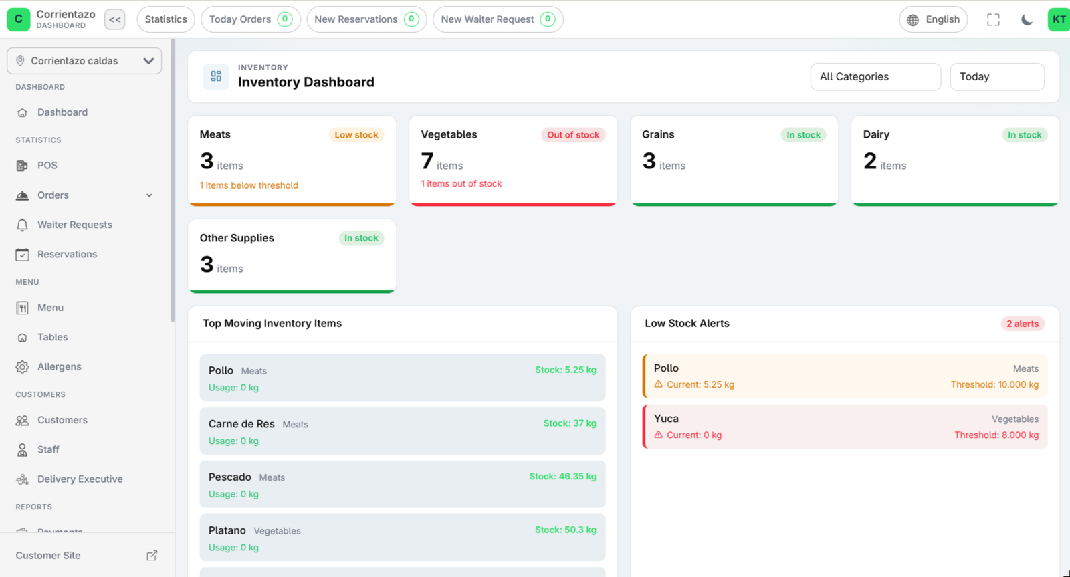This screenshot has height=577, width=1070.
Task: Click the Tables icon in sidebar
Action: 22,338
